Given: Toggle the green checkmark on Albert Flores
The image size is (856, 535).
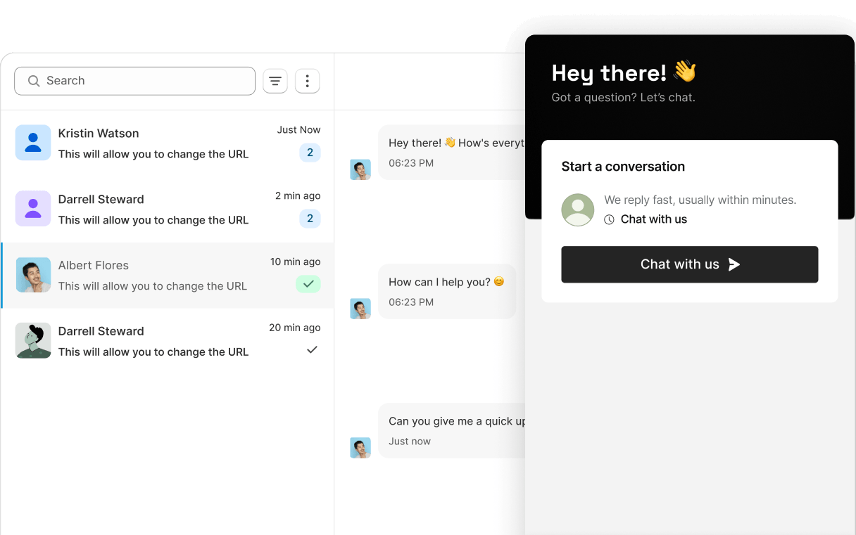Looking at the screenshot, I should point(308,284).
